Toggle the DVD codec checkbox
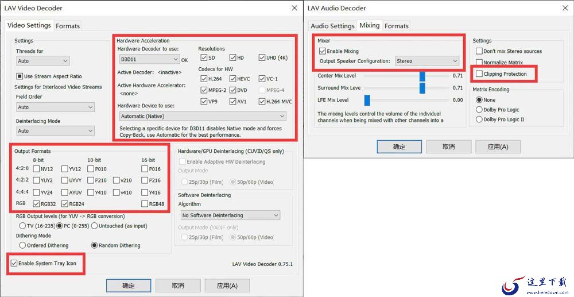The image size is (574, 297). 233,90
